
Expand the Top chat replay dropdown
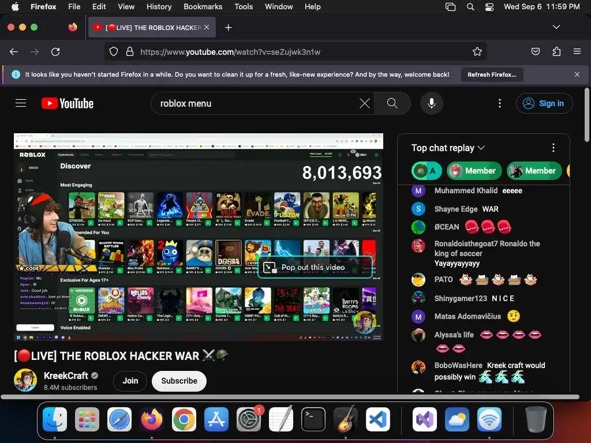tap(448, 148)
